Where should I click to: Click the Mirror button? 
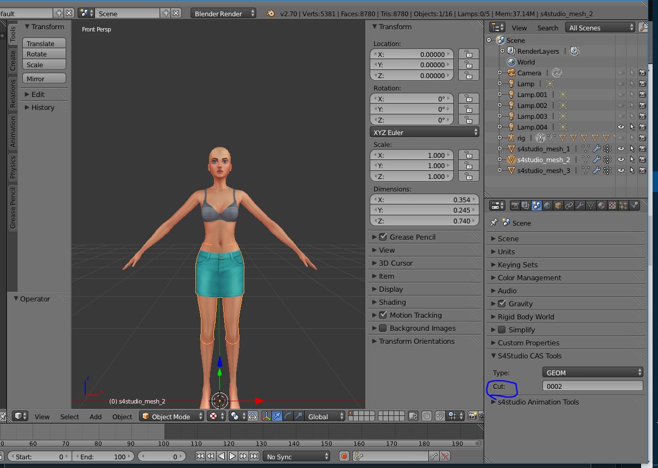(x=44, y=79)
